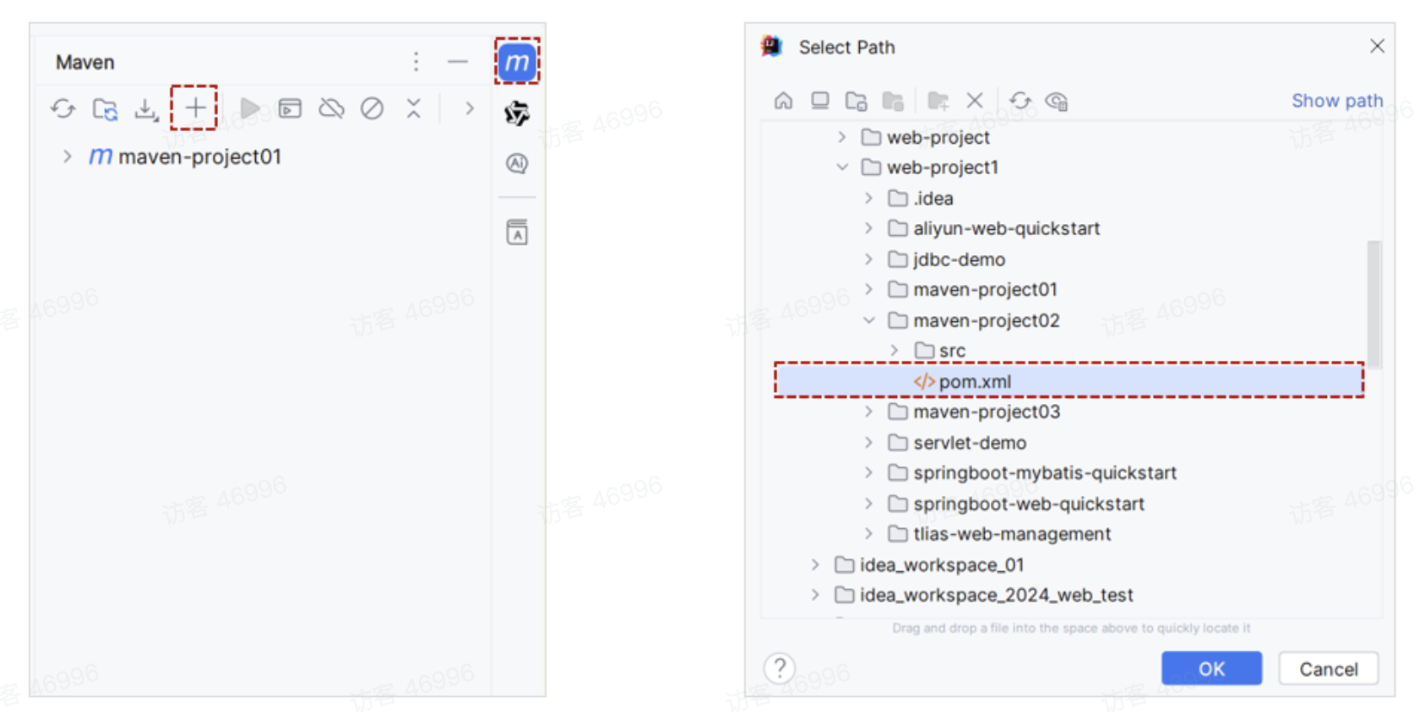The height and width of the screenshot is (714, 1420).
Task: Click the New Folder icon in dialog toolbar
Action: coord(937,101)
